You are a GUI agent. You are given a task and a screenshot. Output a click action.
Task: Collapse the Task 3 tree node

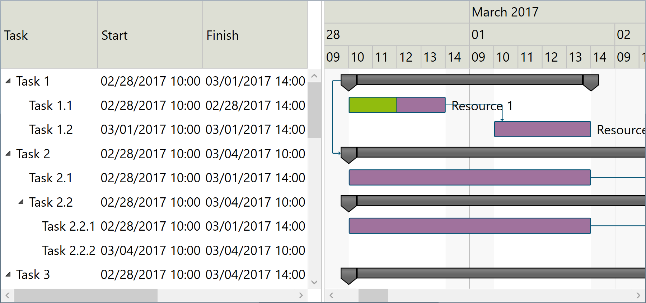(8, 274)
